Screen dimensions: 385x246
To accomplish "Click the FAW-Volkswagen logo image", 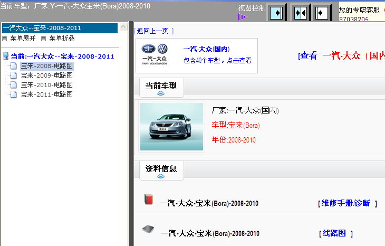I will [x=155, y=54].
